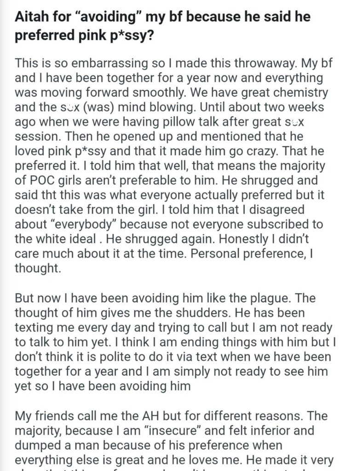351x471 pixels.
Task: Click the phrase "white ideal"
Action: [x=66, y=239]
